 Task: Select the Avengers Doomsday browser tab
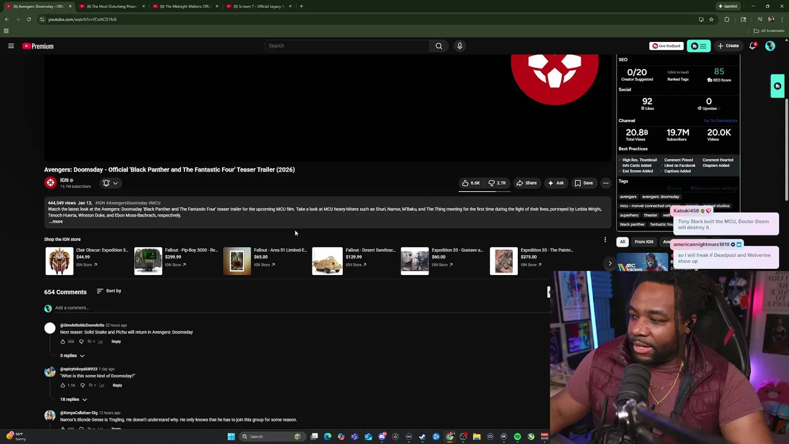[37, 6]
